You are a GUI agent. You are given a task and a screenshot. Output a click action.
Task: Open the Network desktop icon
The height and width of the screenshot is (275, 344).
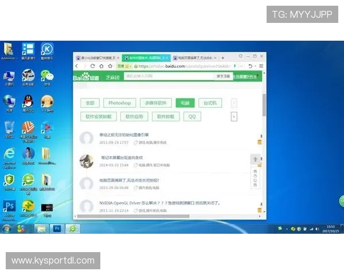9,104
